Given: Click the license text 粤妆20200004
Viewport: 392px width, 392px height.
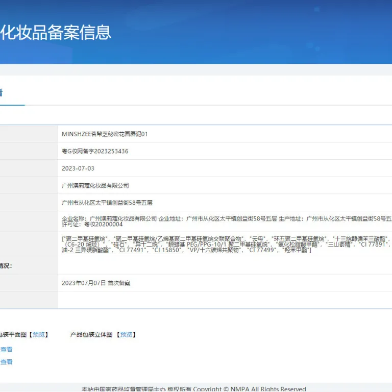Looking at the screenshot, I should [x=104, y=224].
